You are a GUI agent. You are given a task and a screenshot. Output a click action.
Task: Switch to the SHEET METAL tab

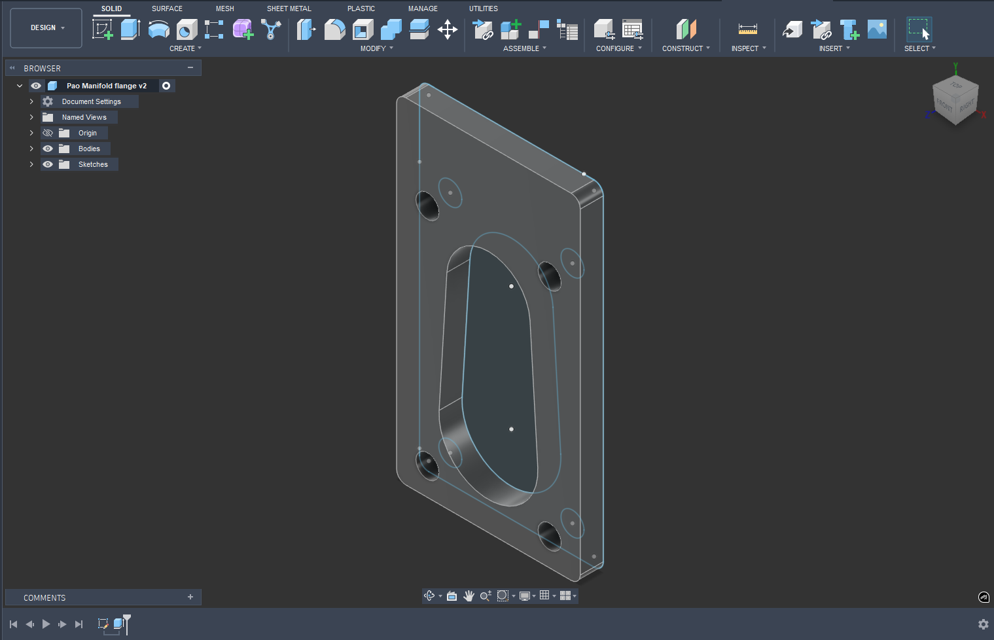point(289,9)
